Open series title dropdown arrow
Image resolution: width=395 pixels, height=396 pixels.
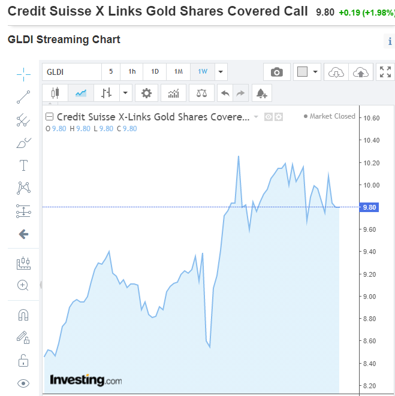(256, 117)
